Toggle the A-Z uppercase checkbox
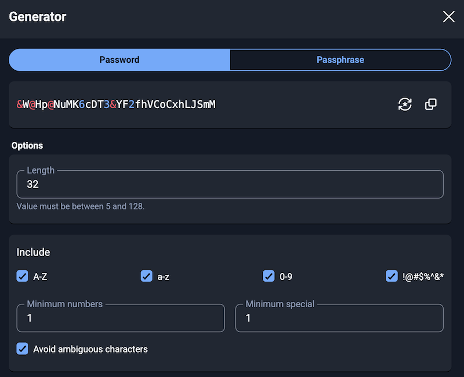Image resolution: width=464 pixels, height=377 pixels. click(x=23, y=277)
